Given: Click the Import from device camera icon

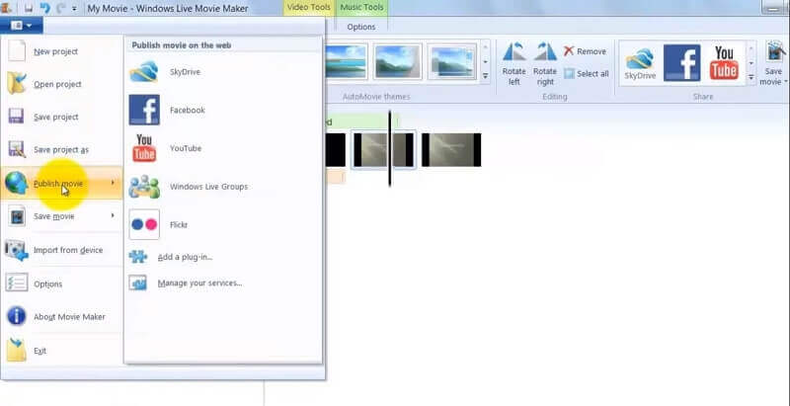Looking at the screenshot, I should [17, 250].
